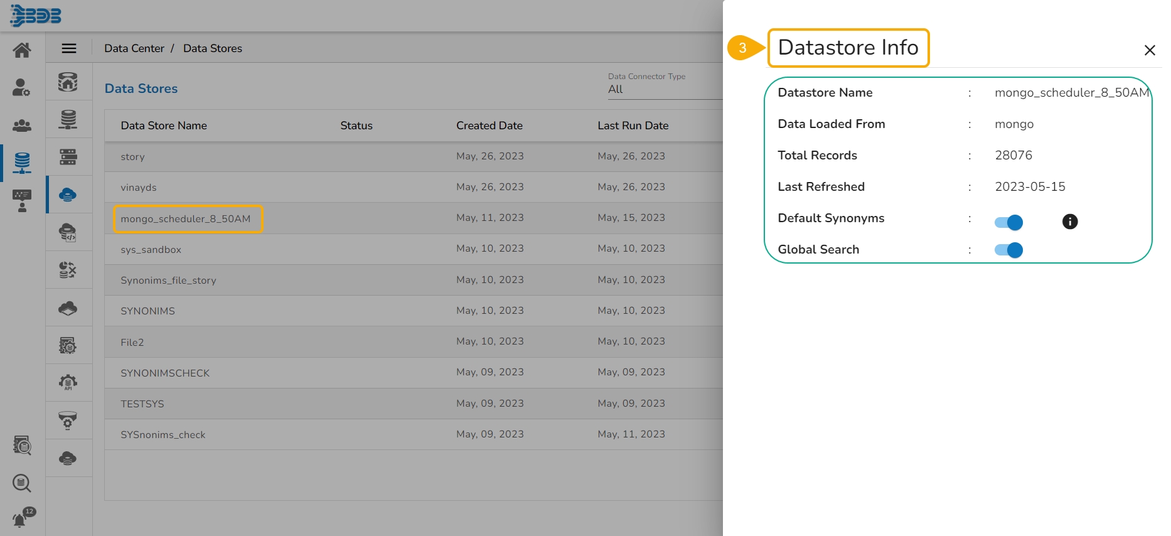Open user settings icon in sidebar
1171x536 pixels.
(x=22, y=88)
